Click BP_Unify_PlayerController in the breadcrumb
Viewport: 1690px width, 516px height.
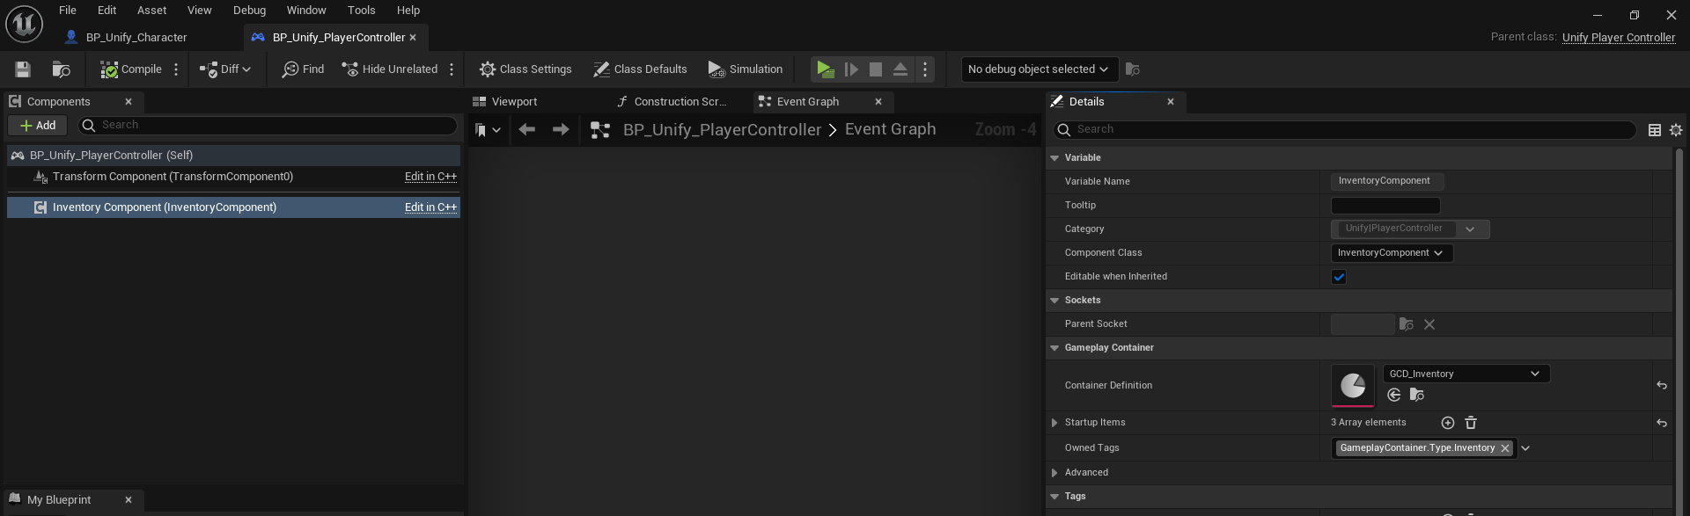click(722, 130)
